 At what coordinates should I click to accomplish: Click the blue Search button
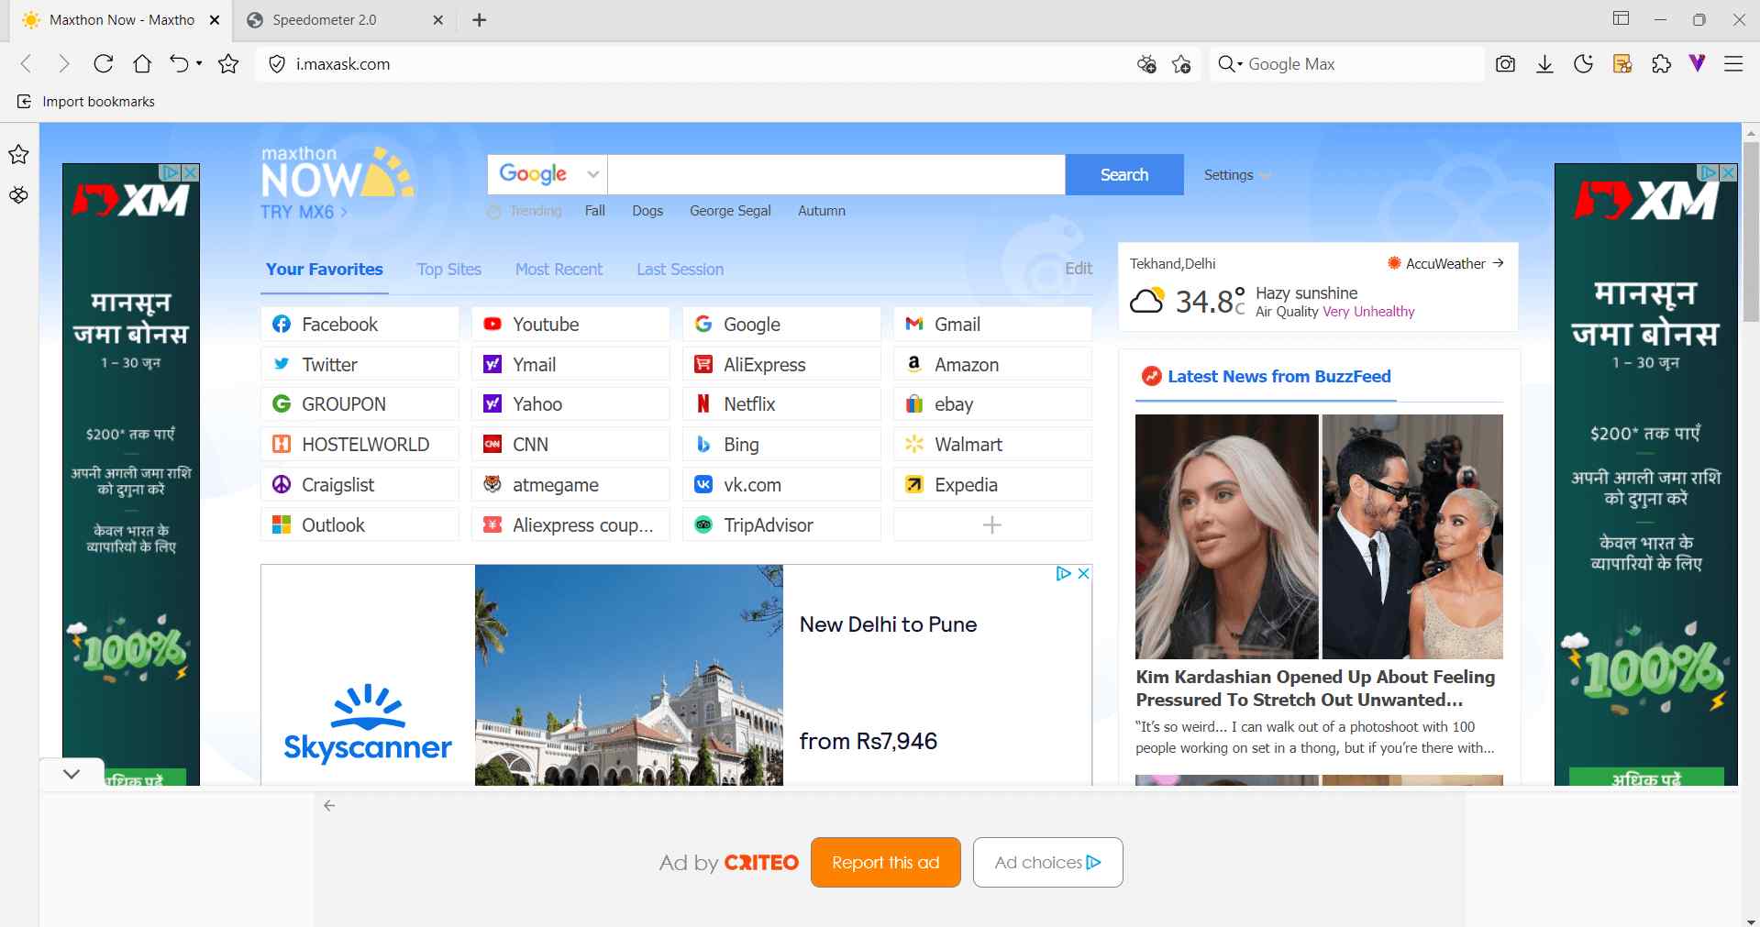(1124, 174)
